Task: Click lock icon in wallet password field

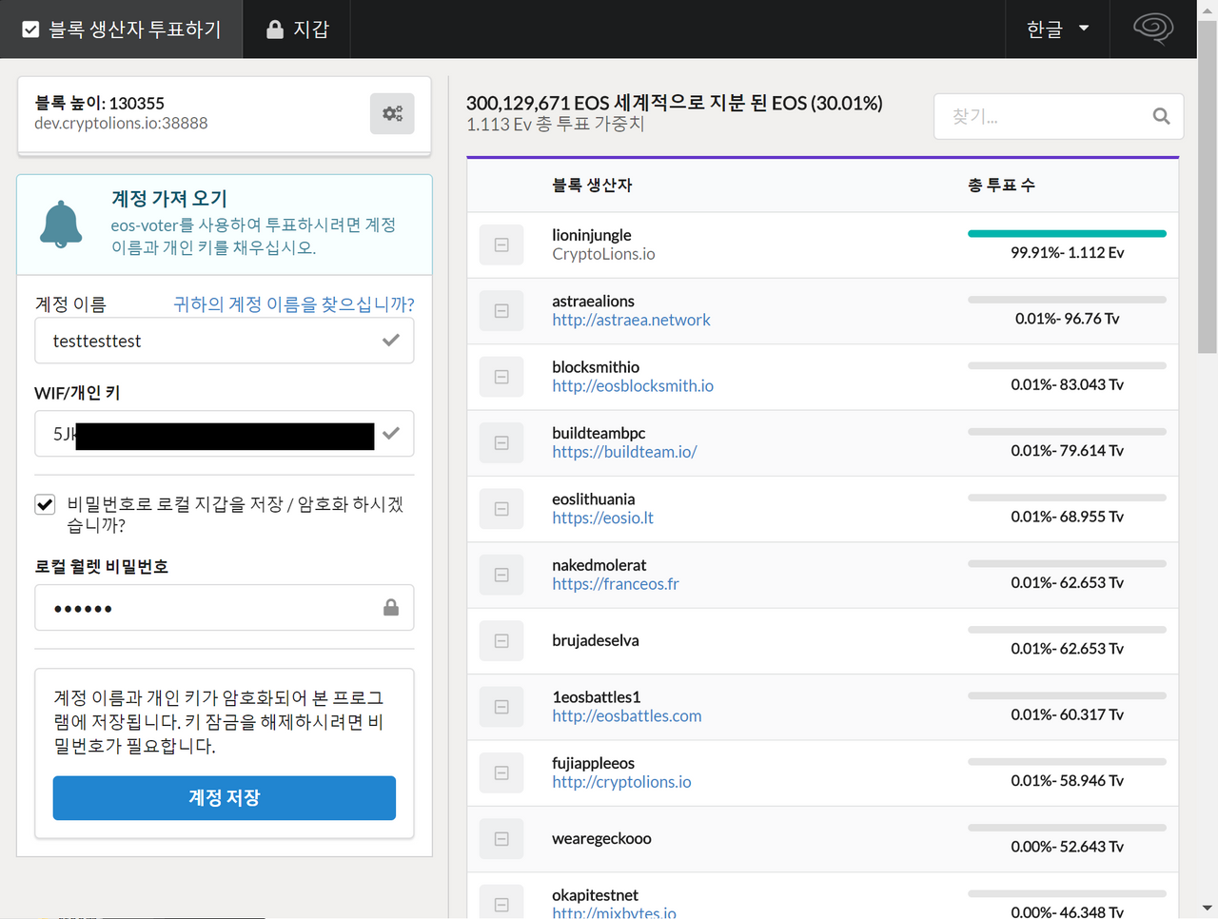Action: (391, 608)
